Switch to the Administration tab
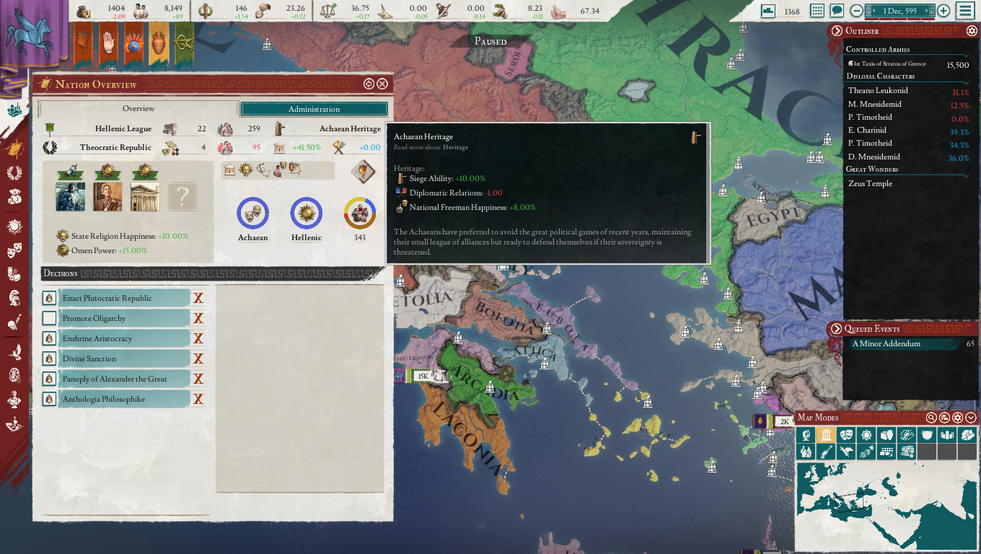Image resolution: width=981 pixels, height=554 pixels. (314, 109)
